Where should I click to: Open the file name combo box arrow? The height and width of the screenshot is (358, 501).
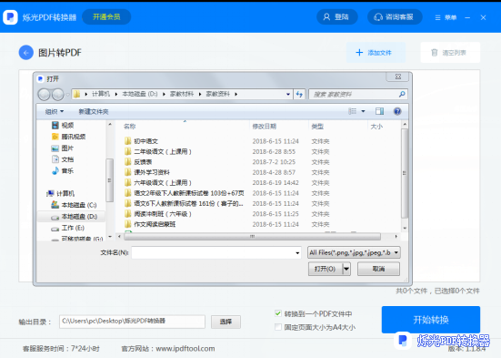pyautogui.click(x=297, y=253)
